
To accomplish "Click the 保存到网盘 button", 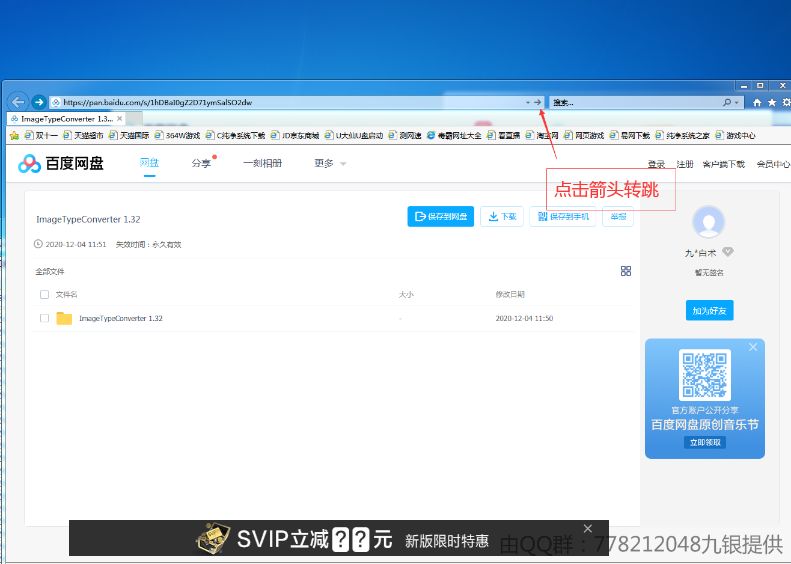I will click(x=441, y=216).
